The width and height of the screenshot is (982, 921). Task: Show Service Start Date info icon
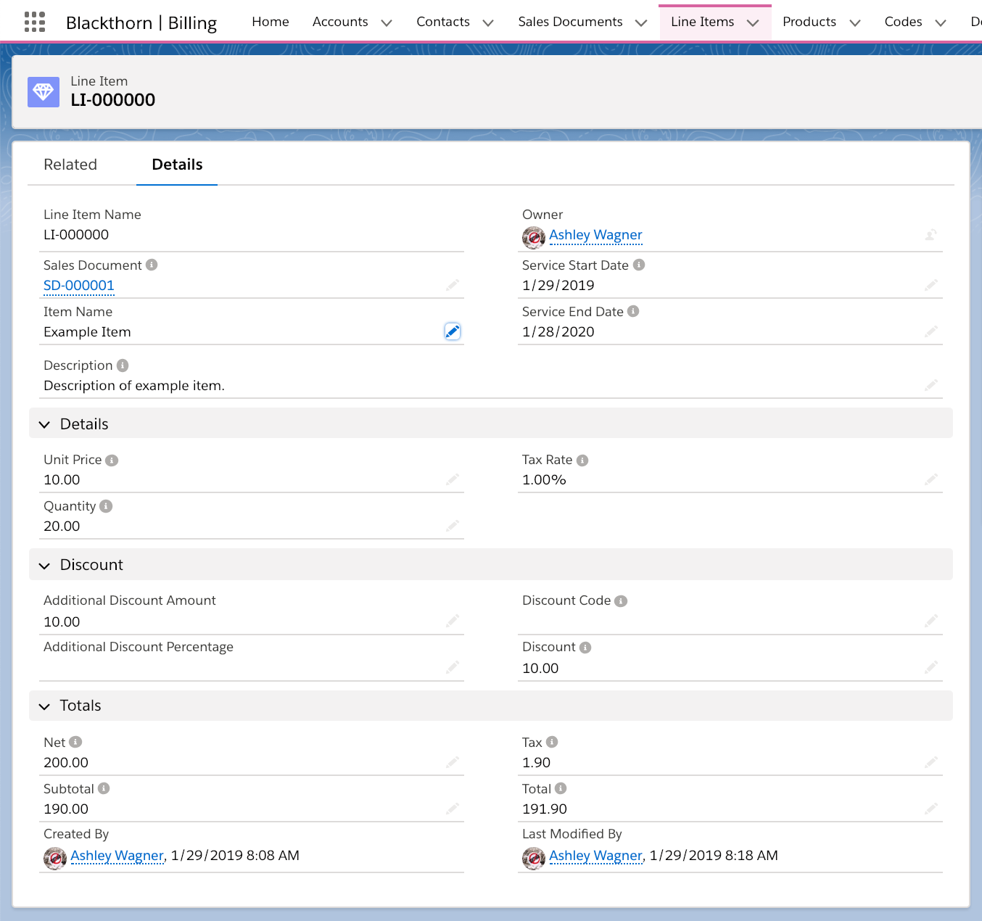[639, 265]
